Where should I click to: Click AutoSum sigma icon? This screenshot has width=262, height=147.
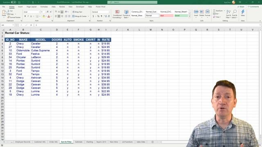coord(214,11)
